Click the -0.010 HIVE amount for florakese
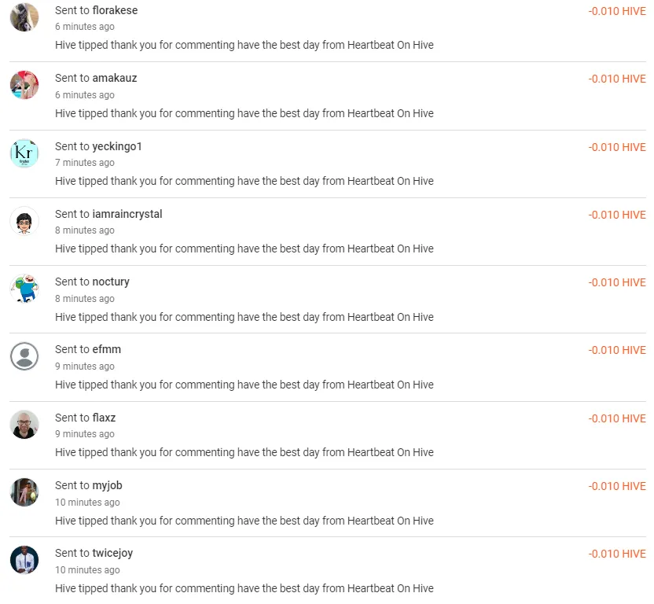This screenshot has width=654, height=604. (617, 11)
